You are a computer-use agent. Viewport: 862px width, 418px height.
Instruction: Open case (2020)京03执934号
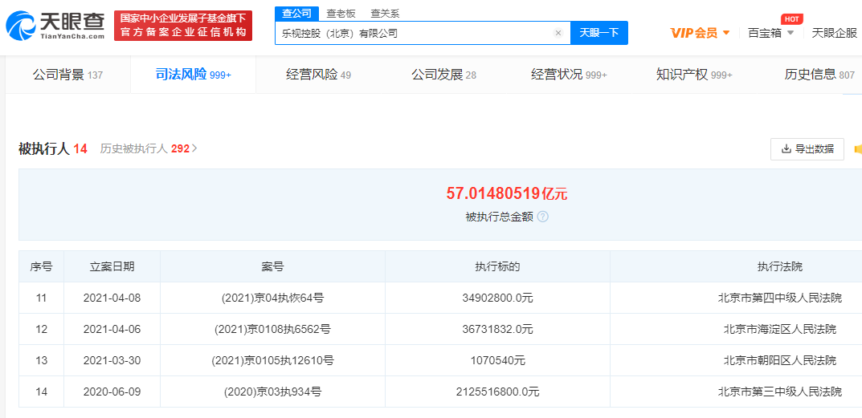(272, 392)
